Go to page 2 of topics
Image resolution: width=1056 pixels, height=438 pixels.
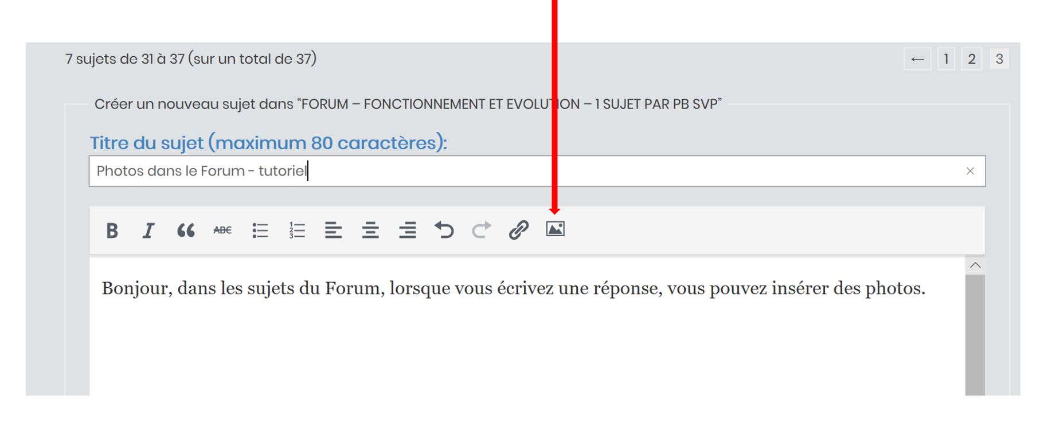tap(972, 59)
